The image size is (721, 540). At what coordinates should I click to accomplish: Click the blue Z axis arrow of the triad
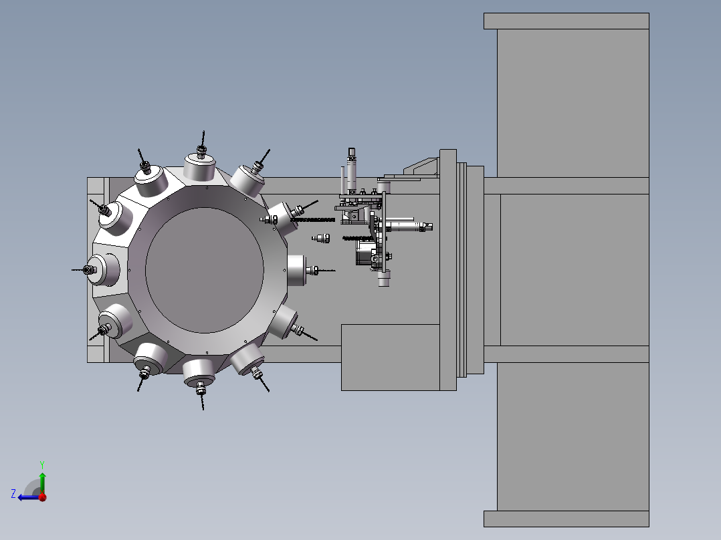pos(27,497)
